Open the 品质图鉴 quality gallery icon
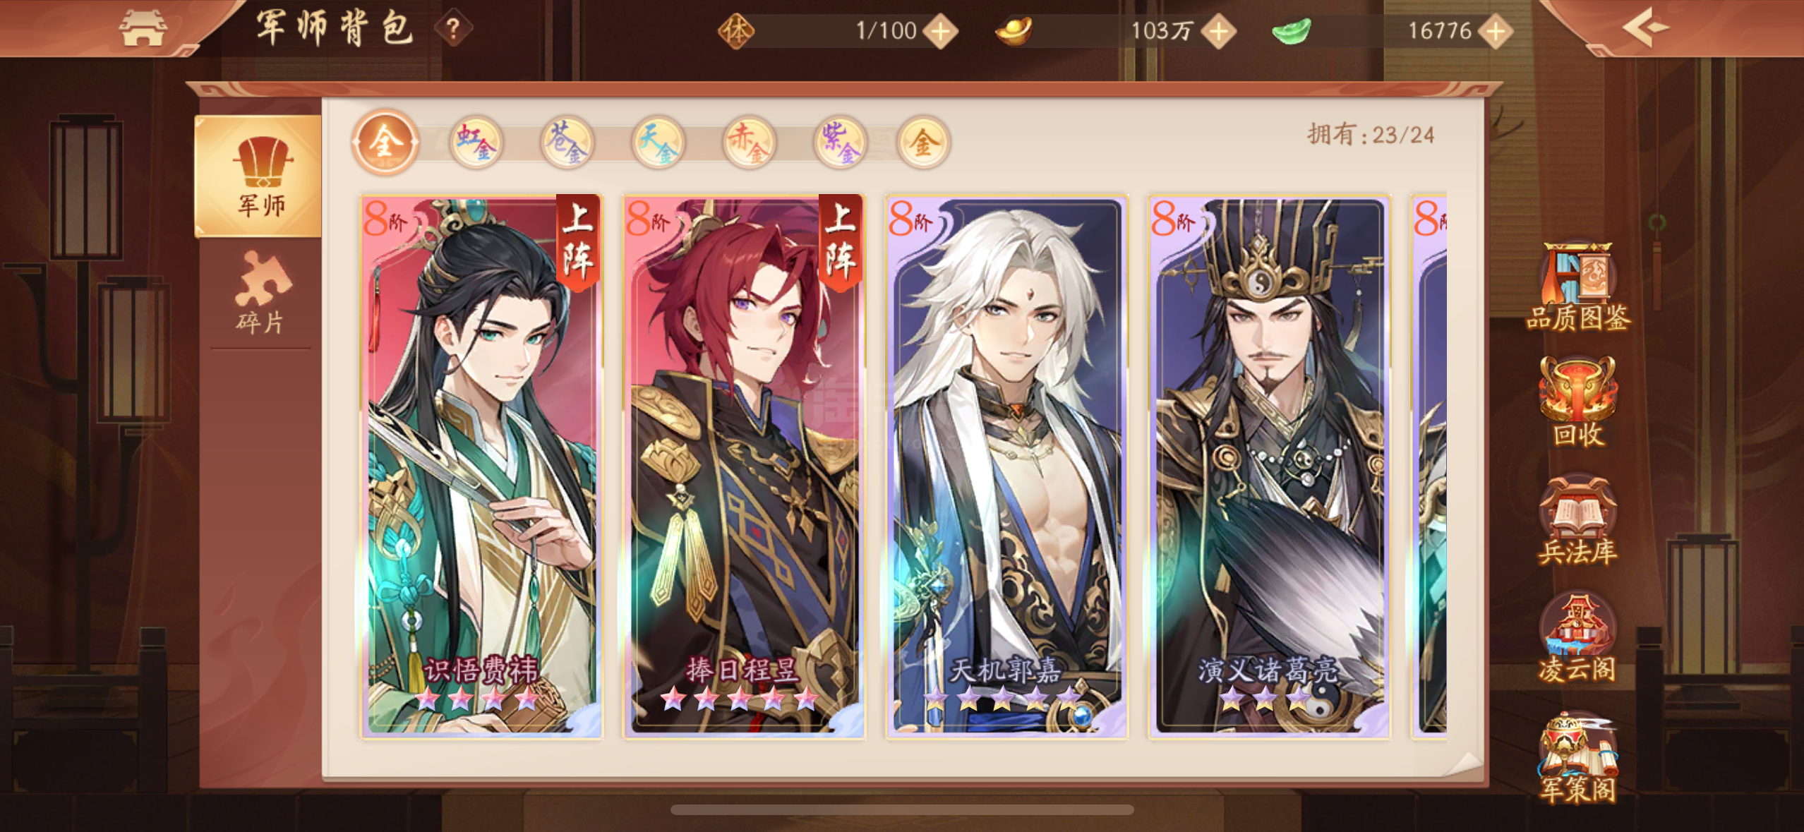The height and width of the screenshot is (832, 1804). coord(1578,286)
